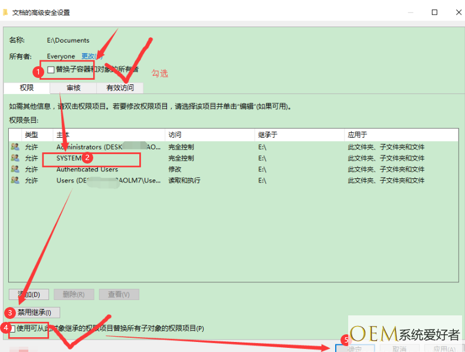This screenshot has width=465, height=352.
Task: Click the user icon of the SYSTEM entry
Action: click(15, 158)
